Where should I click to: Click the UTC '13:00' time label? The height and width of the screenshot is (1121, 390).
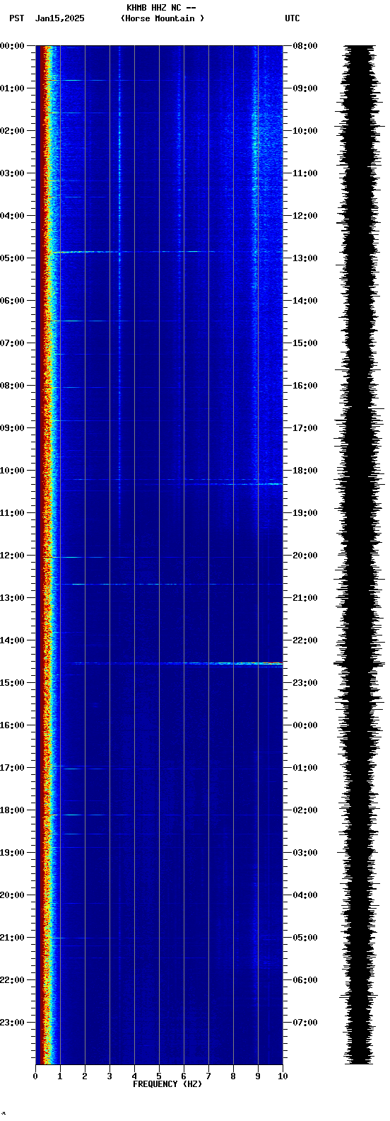(305, 258)
